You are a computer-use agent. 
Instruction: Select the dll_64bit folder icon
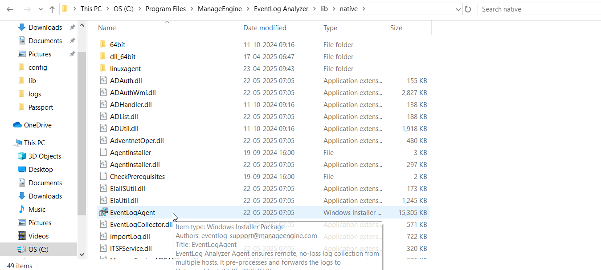pos(103,57)
